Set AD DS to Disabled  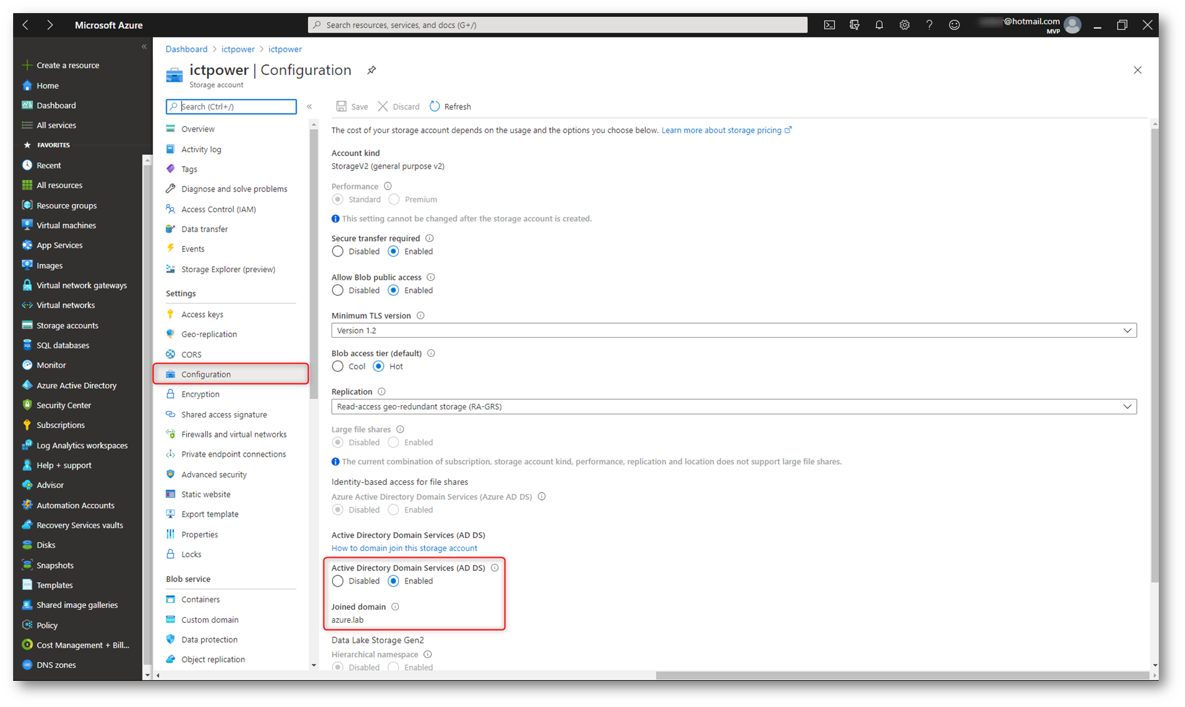pos(338,581)
